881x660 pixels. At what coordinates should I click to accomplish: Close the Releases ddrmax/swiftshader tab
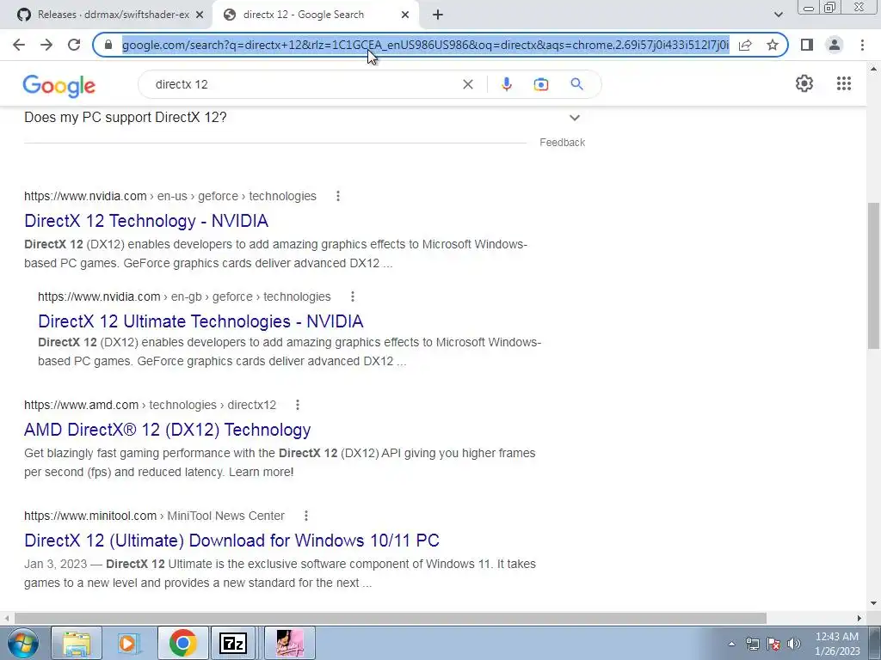coord(200,15)
